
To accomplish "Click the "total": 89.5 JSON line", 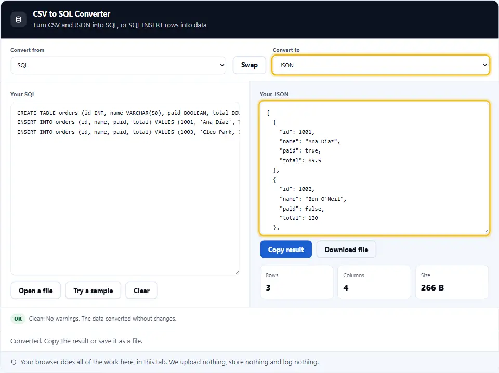I will (300, 160).
